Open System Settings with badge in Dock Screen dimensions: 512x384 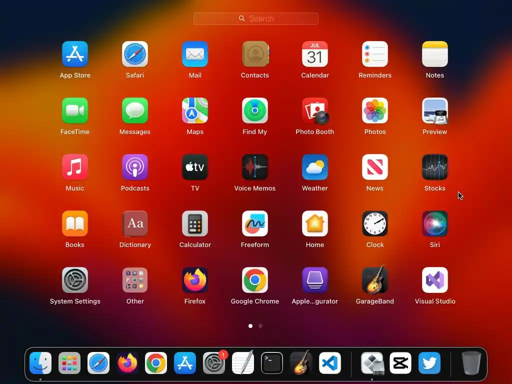(214, 363)
